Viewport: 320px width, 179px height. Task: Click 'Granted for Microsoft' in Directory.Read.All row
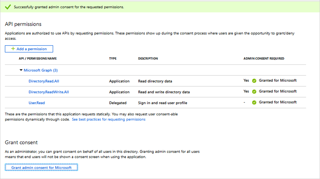tap(278, 81)
